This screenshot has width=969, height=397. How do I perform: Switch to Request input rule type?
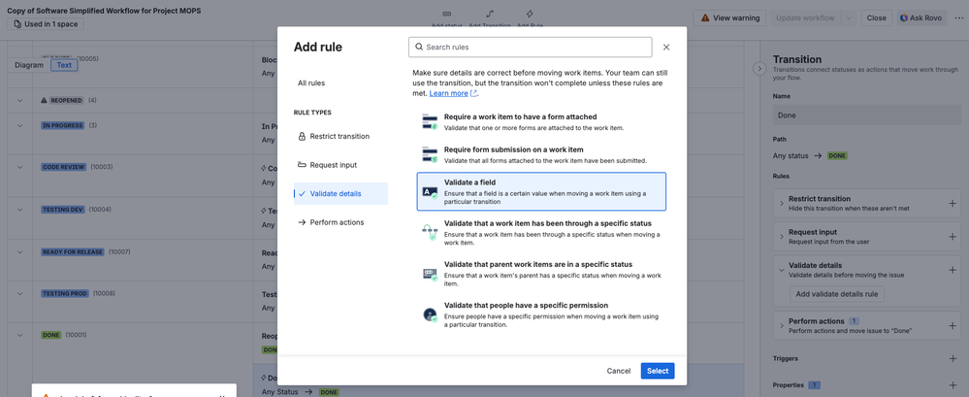pos(340,165)
